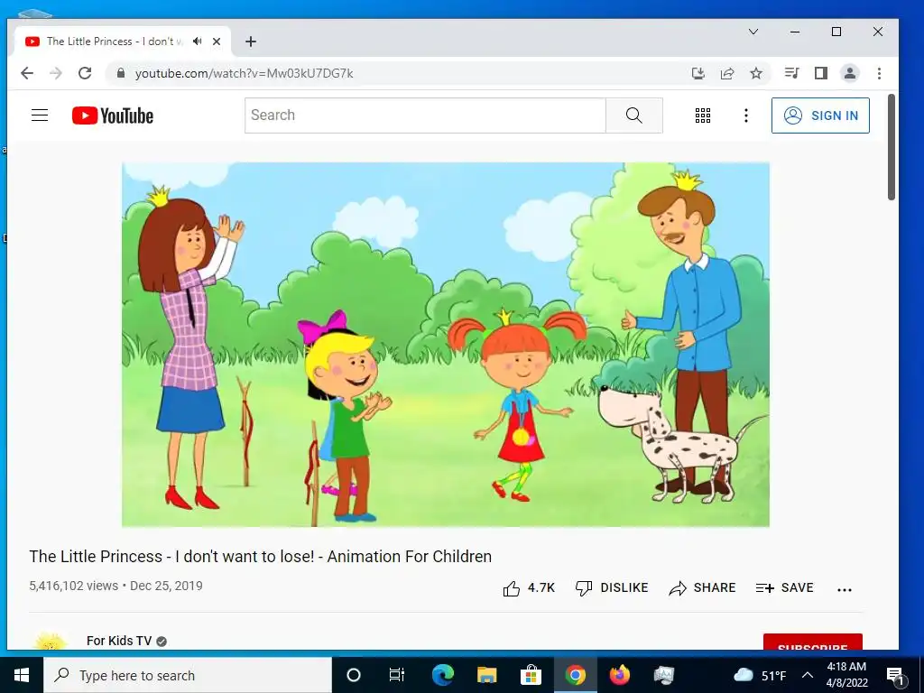This screenshot has height=693, width=924.
Task: Close The Little Princess tab
Action: (217, 42)
